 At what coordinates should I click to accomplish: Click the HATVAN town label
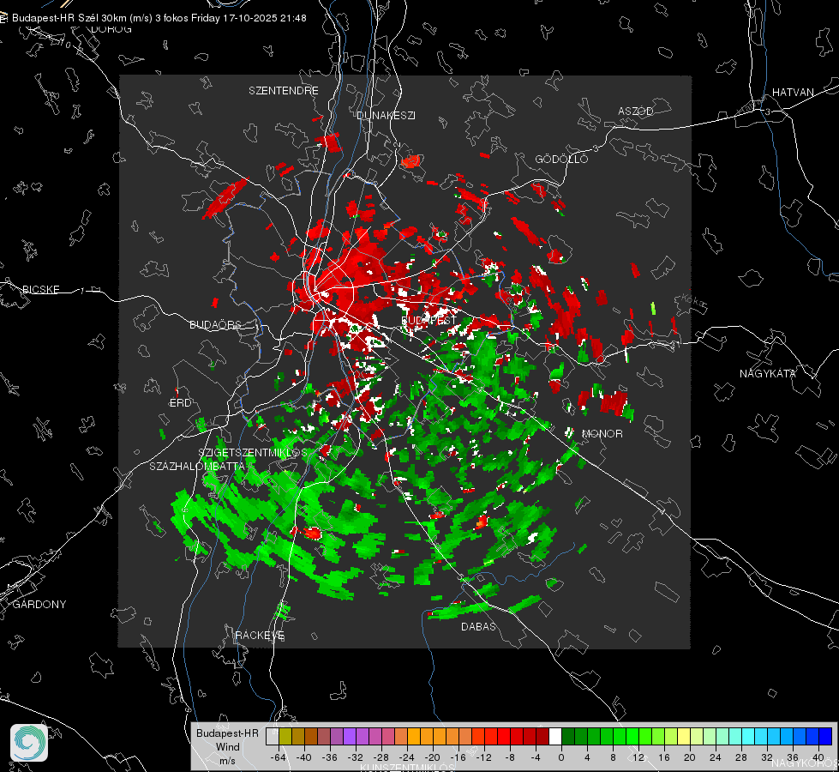[x=793, y=92]
